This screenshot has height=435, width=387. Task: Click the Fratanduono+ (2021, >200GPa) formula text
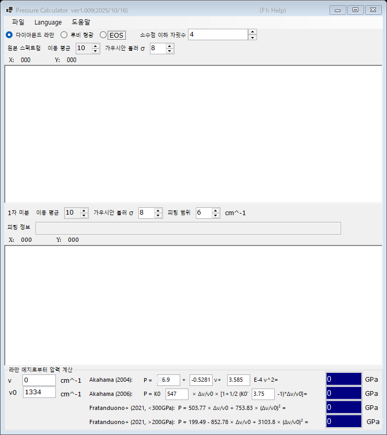coord(198,422)
